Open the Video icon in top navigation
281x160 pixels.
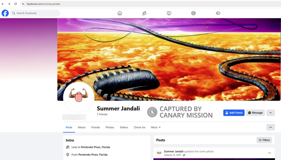(x=169, y=13)
